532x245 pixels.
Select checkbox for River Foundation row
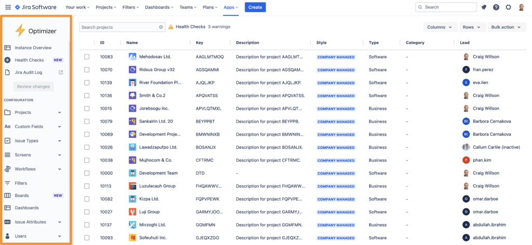87,82
